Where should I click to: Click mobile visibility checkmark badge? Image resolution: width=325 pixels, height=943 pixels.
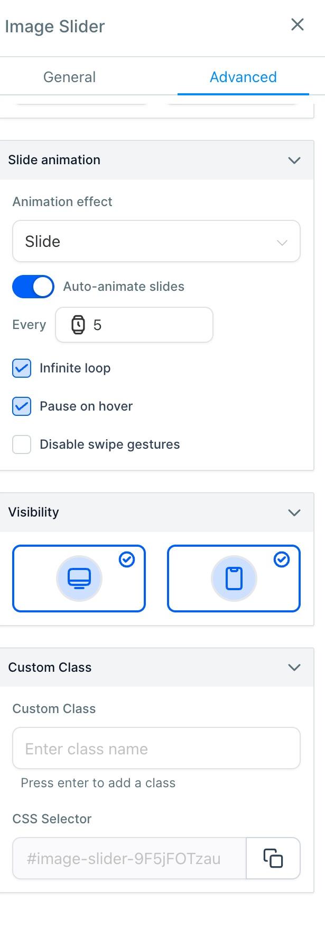click(x=282, y=559)
